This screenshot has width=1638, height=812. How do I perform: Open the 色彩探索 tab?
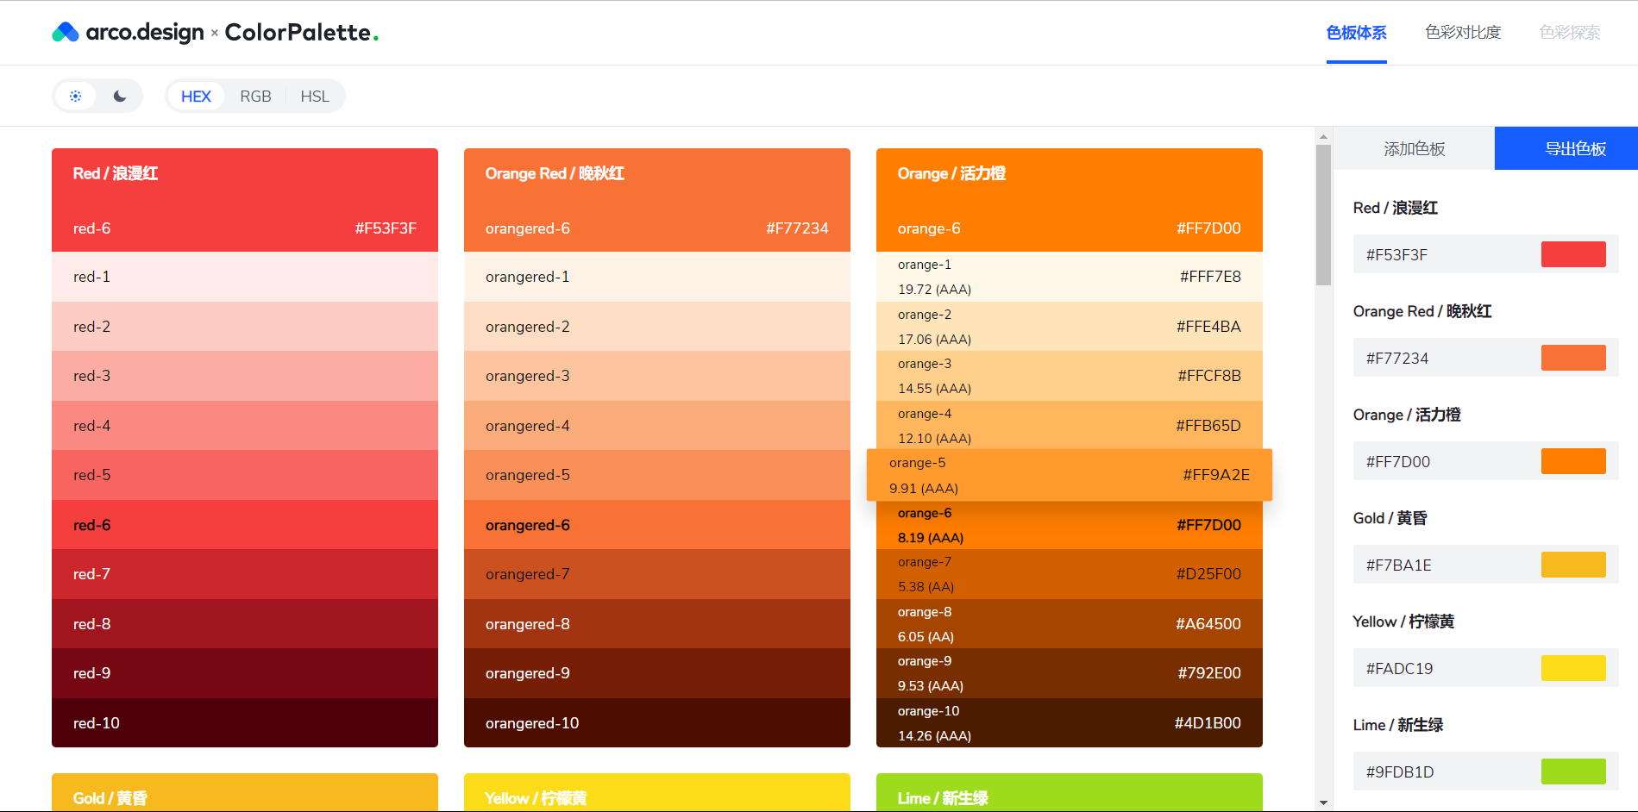[x=1570, y=33]
